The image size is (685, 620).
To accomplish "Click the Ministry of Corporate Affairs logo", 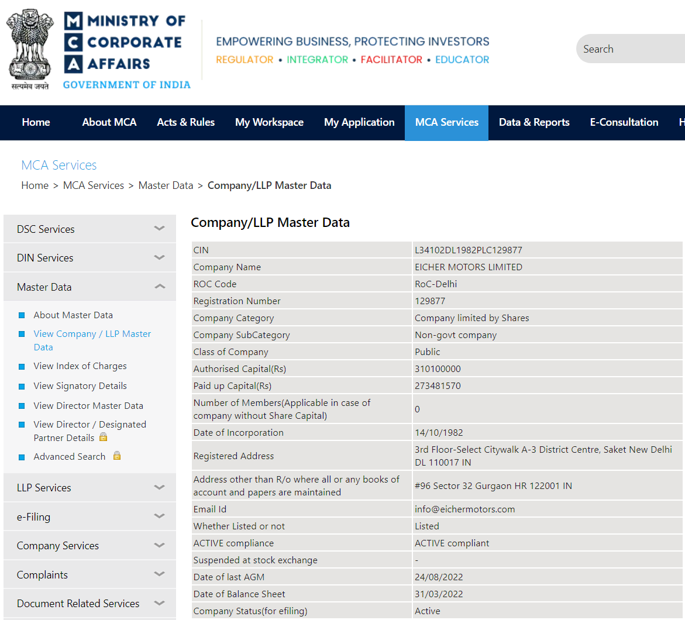I will coord(127,49).
